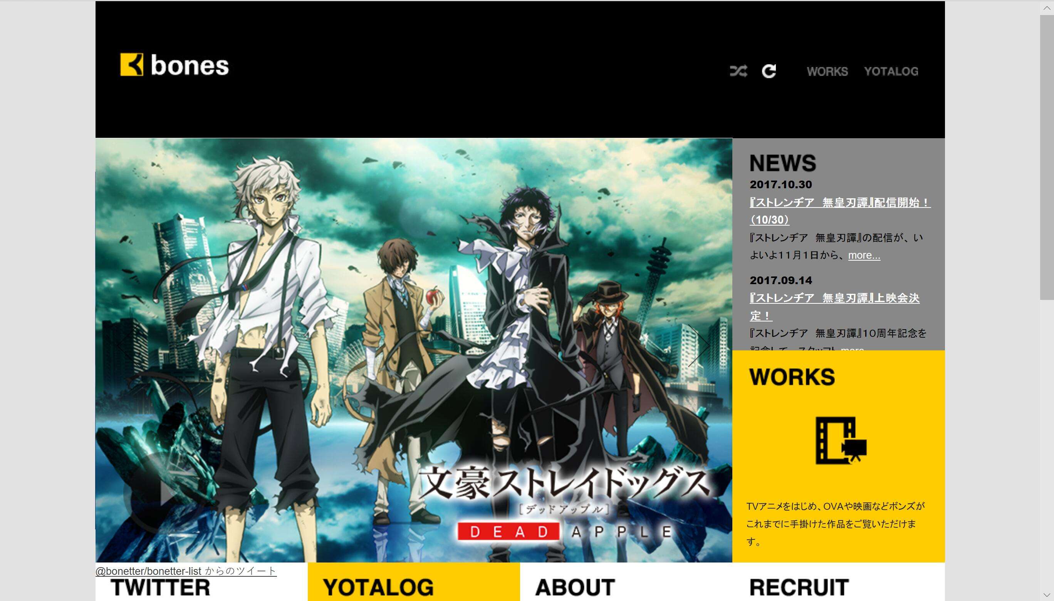Click the reload icon in header
Image resolution: width=1054 pixels, height=601 pixels.
pyautogui.click(x=769, y=71)
